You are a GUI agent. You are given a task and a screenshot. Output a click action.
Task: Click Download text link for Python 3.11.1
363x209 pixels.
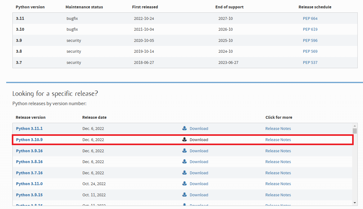pos(199,129)
